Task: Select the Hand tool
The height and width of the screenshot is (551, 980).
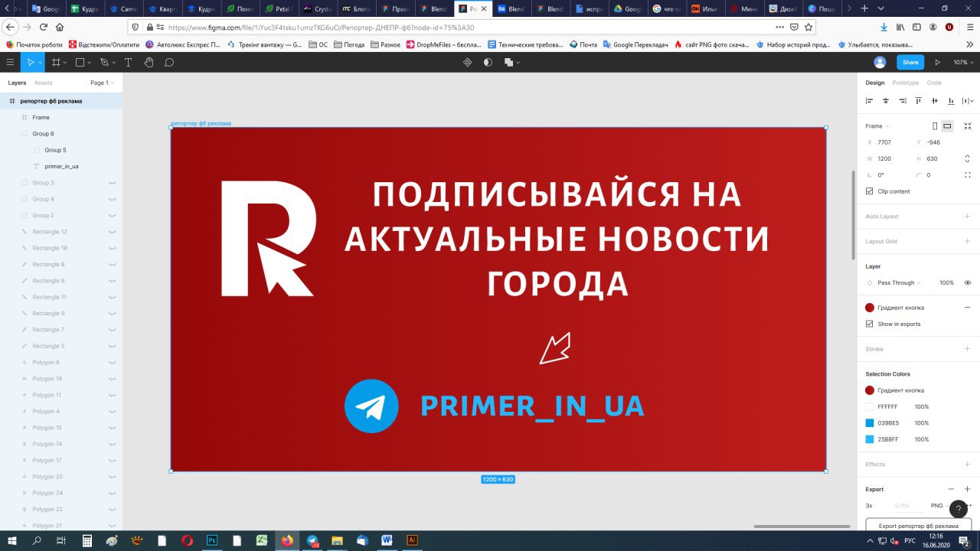Action: point(149,62)
